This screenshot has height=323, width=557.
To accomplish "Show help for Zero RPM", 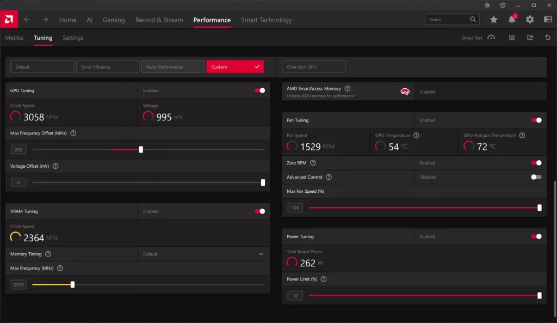I will click(x=313, y=163).
